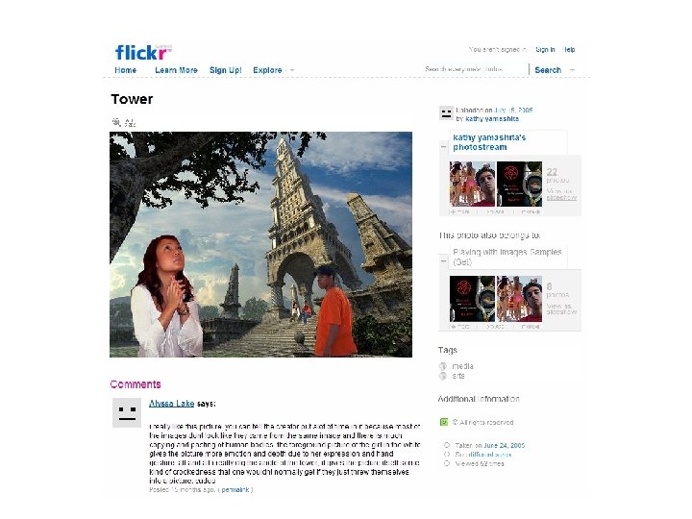Click the green All rights reserved icon
Screen dimensions: 692x519
[444, 422]
